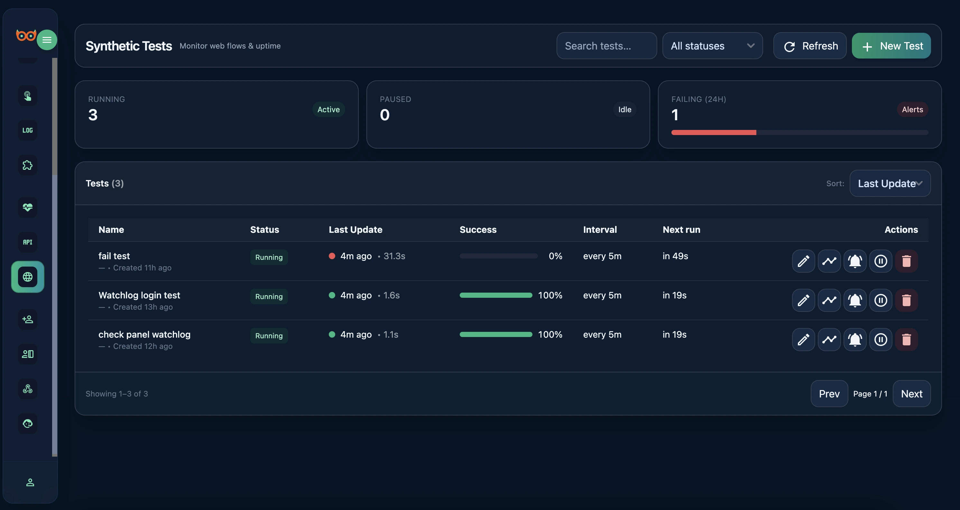Click the green hamburger menu toggle
The image size is (960, 510).
pos(47,40)
